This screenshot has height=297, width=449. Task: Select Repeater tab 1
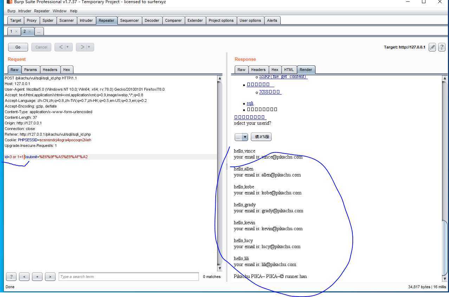coord(11,31)
